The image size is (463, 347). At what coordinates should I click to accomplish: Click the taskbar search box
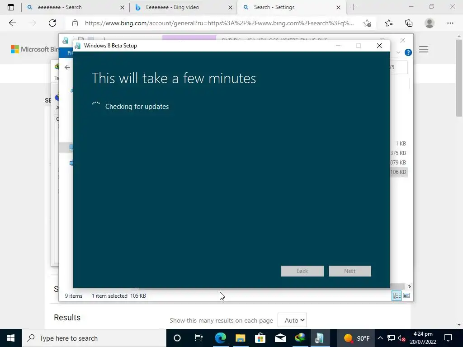tap(94, 338)
